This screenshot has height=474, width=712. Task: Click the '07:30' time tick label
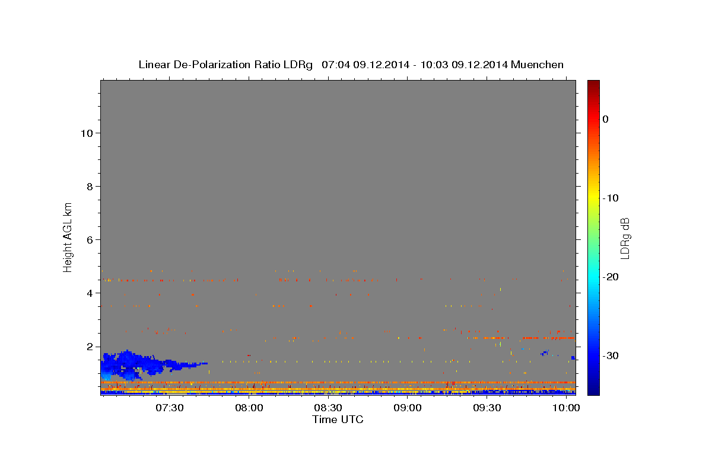pos(170,408)
